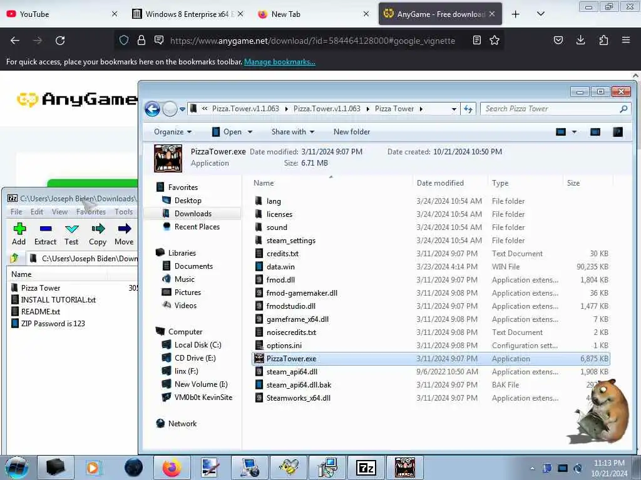The image size is (641, 480).
Task: Expand Share with dropdown
Action: [x=293, y=132]
